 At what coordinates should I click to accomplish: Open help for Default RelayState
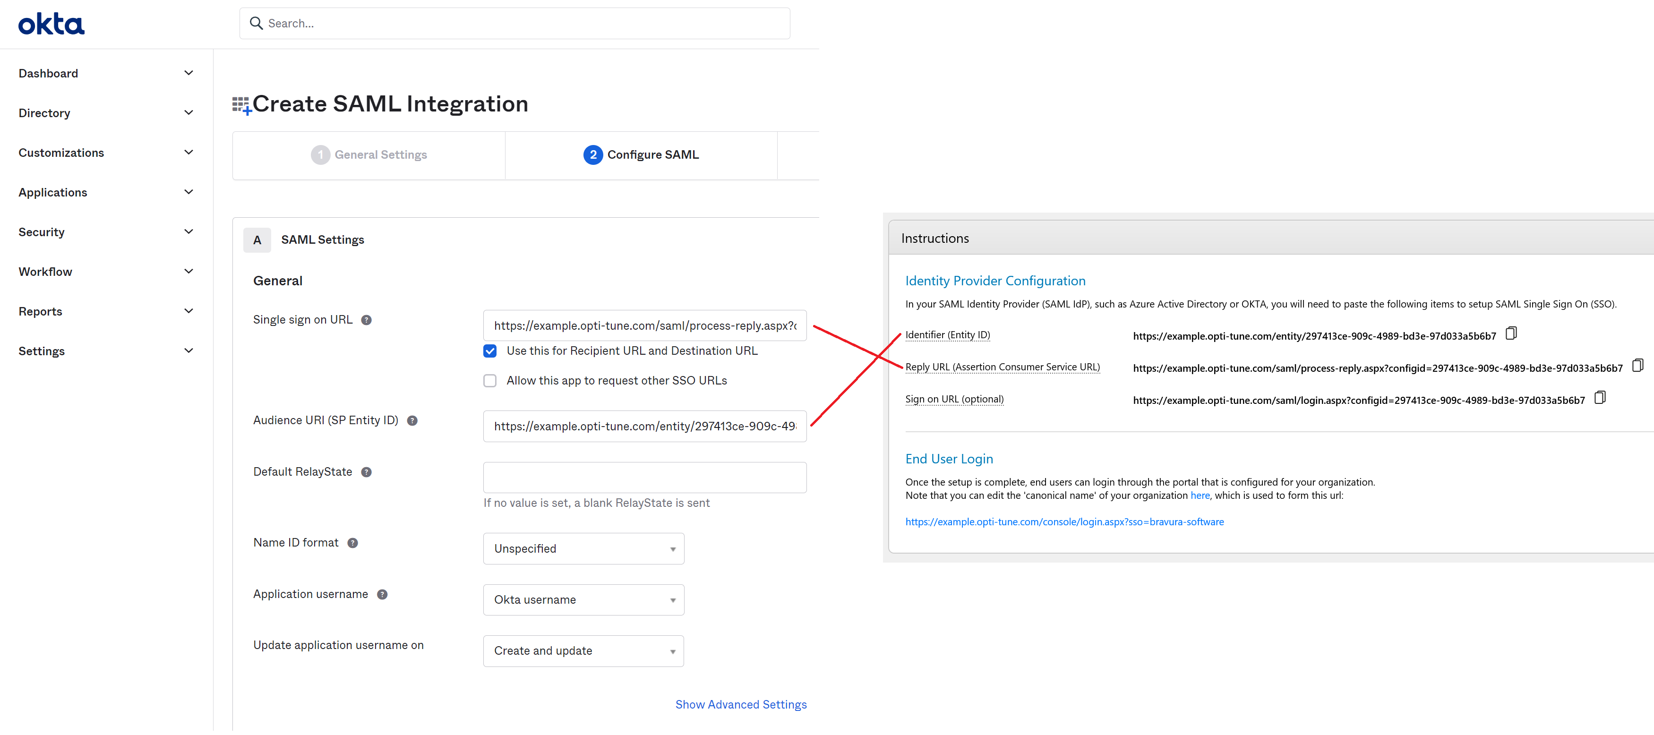pos(367,472)
